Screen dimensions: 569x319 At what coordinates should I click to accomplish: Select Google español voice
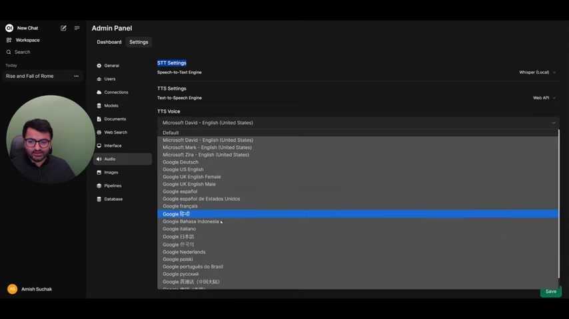tap(358, 191)
